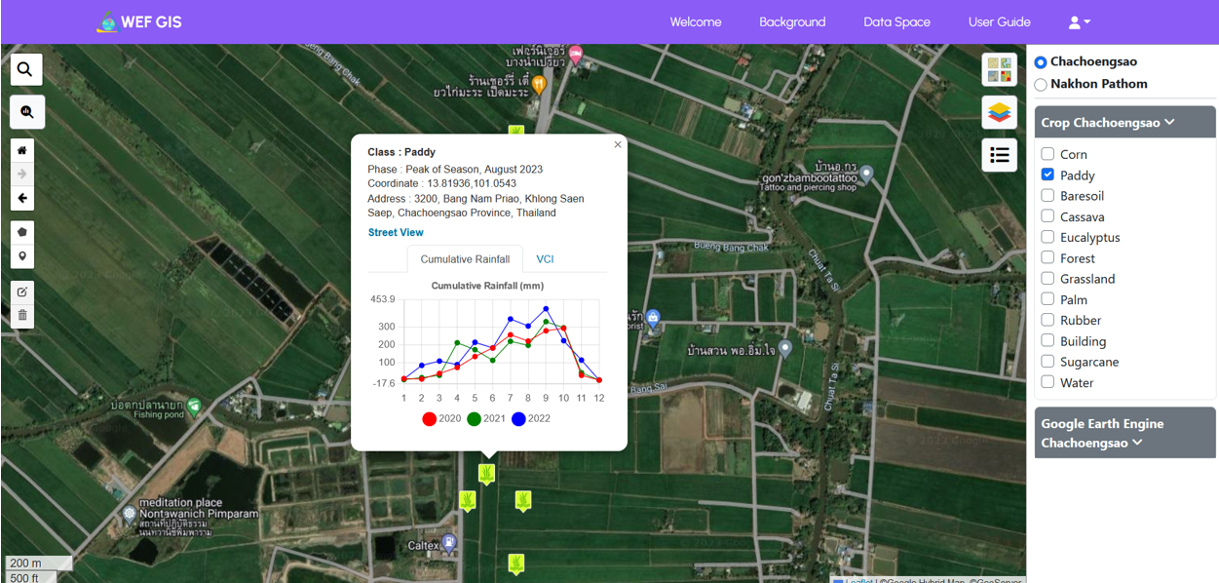Enable the Sugarcane crop checkbox
Image resolution: width=1219 pixels, height=583 pixels.
point(1048,362)
